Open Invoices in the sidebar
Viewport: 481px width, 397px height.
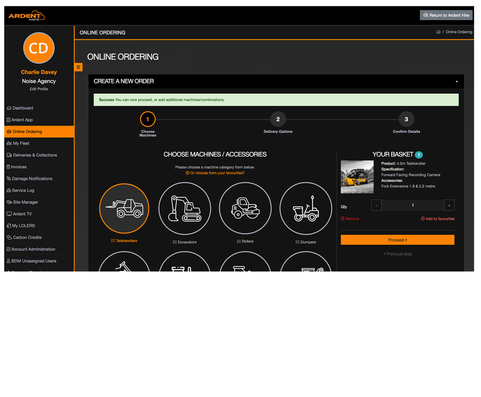click(x=39, y=167)
